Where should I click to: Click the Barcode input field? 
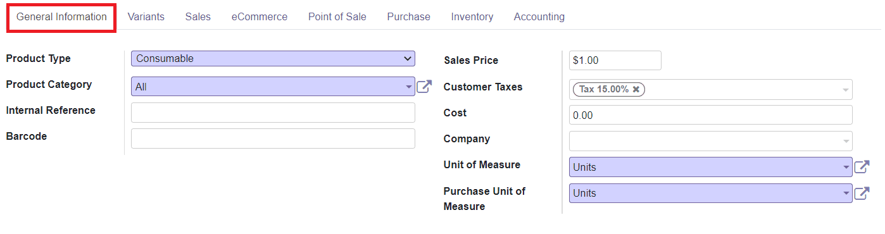point(273,139)
